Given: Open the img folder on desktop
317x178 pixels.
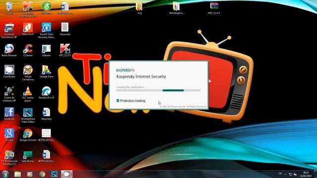Looking at the screenshot, I should [x=139, y=8].
